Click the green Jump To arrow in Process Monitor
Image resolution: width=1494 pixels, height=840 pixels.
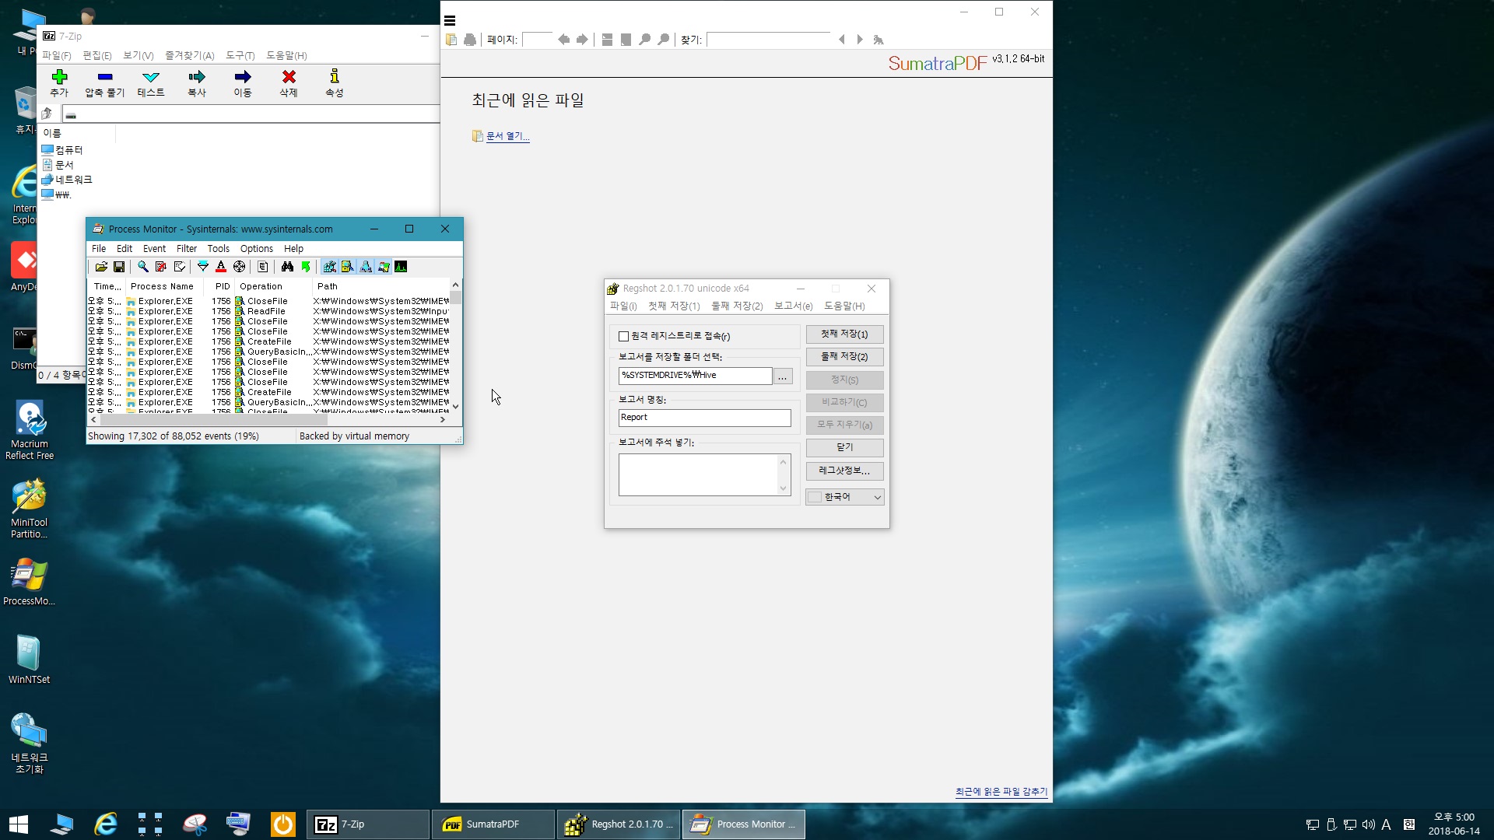pyautogui.click(x=306, y=267)
